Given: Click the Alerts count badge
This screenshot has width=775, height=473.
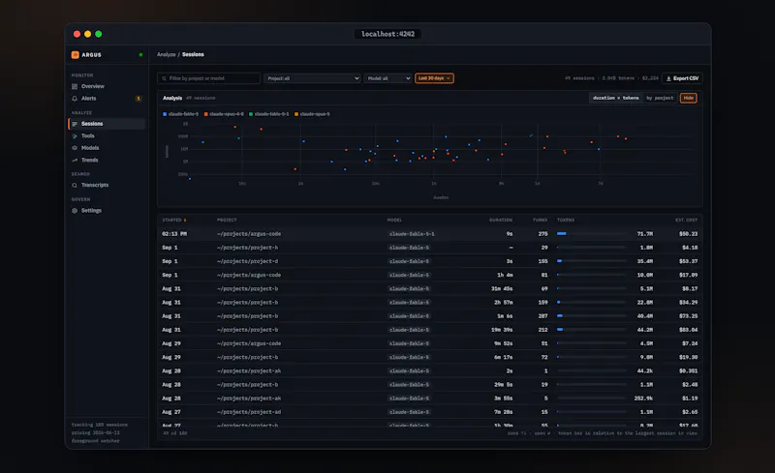Looking at the screenshot, I should (139, 99).
